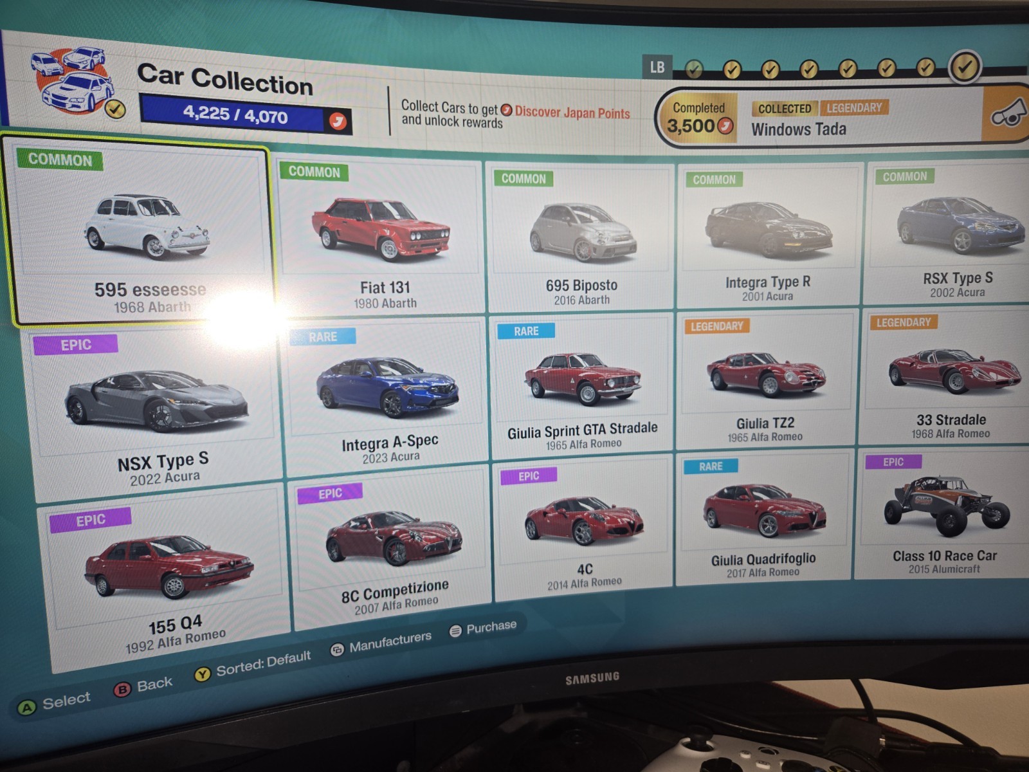
Task: Click the Windows Tada reward name
Action: click(x=799, y=129)
